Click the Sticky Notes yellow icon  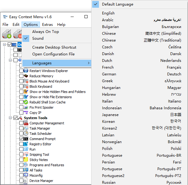[26, 160]
